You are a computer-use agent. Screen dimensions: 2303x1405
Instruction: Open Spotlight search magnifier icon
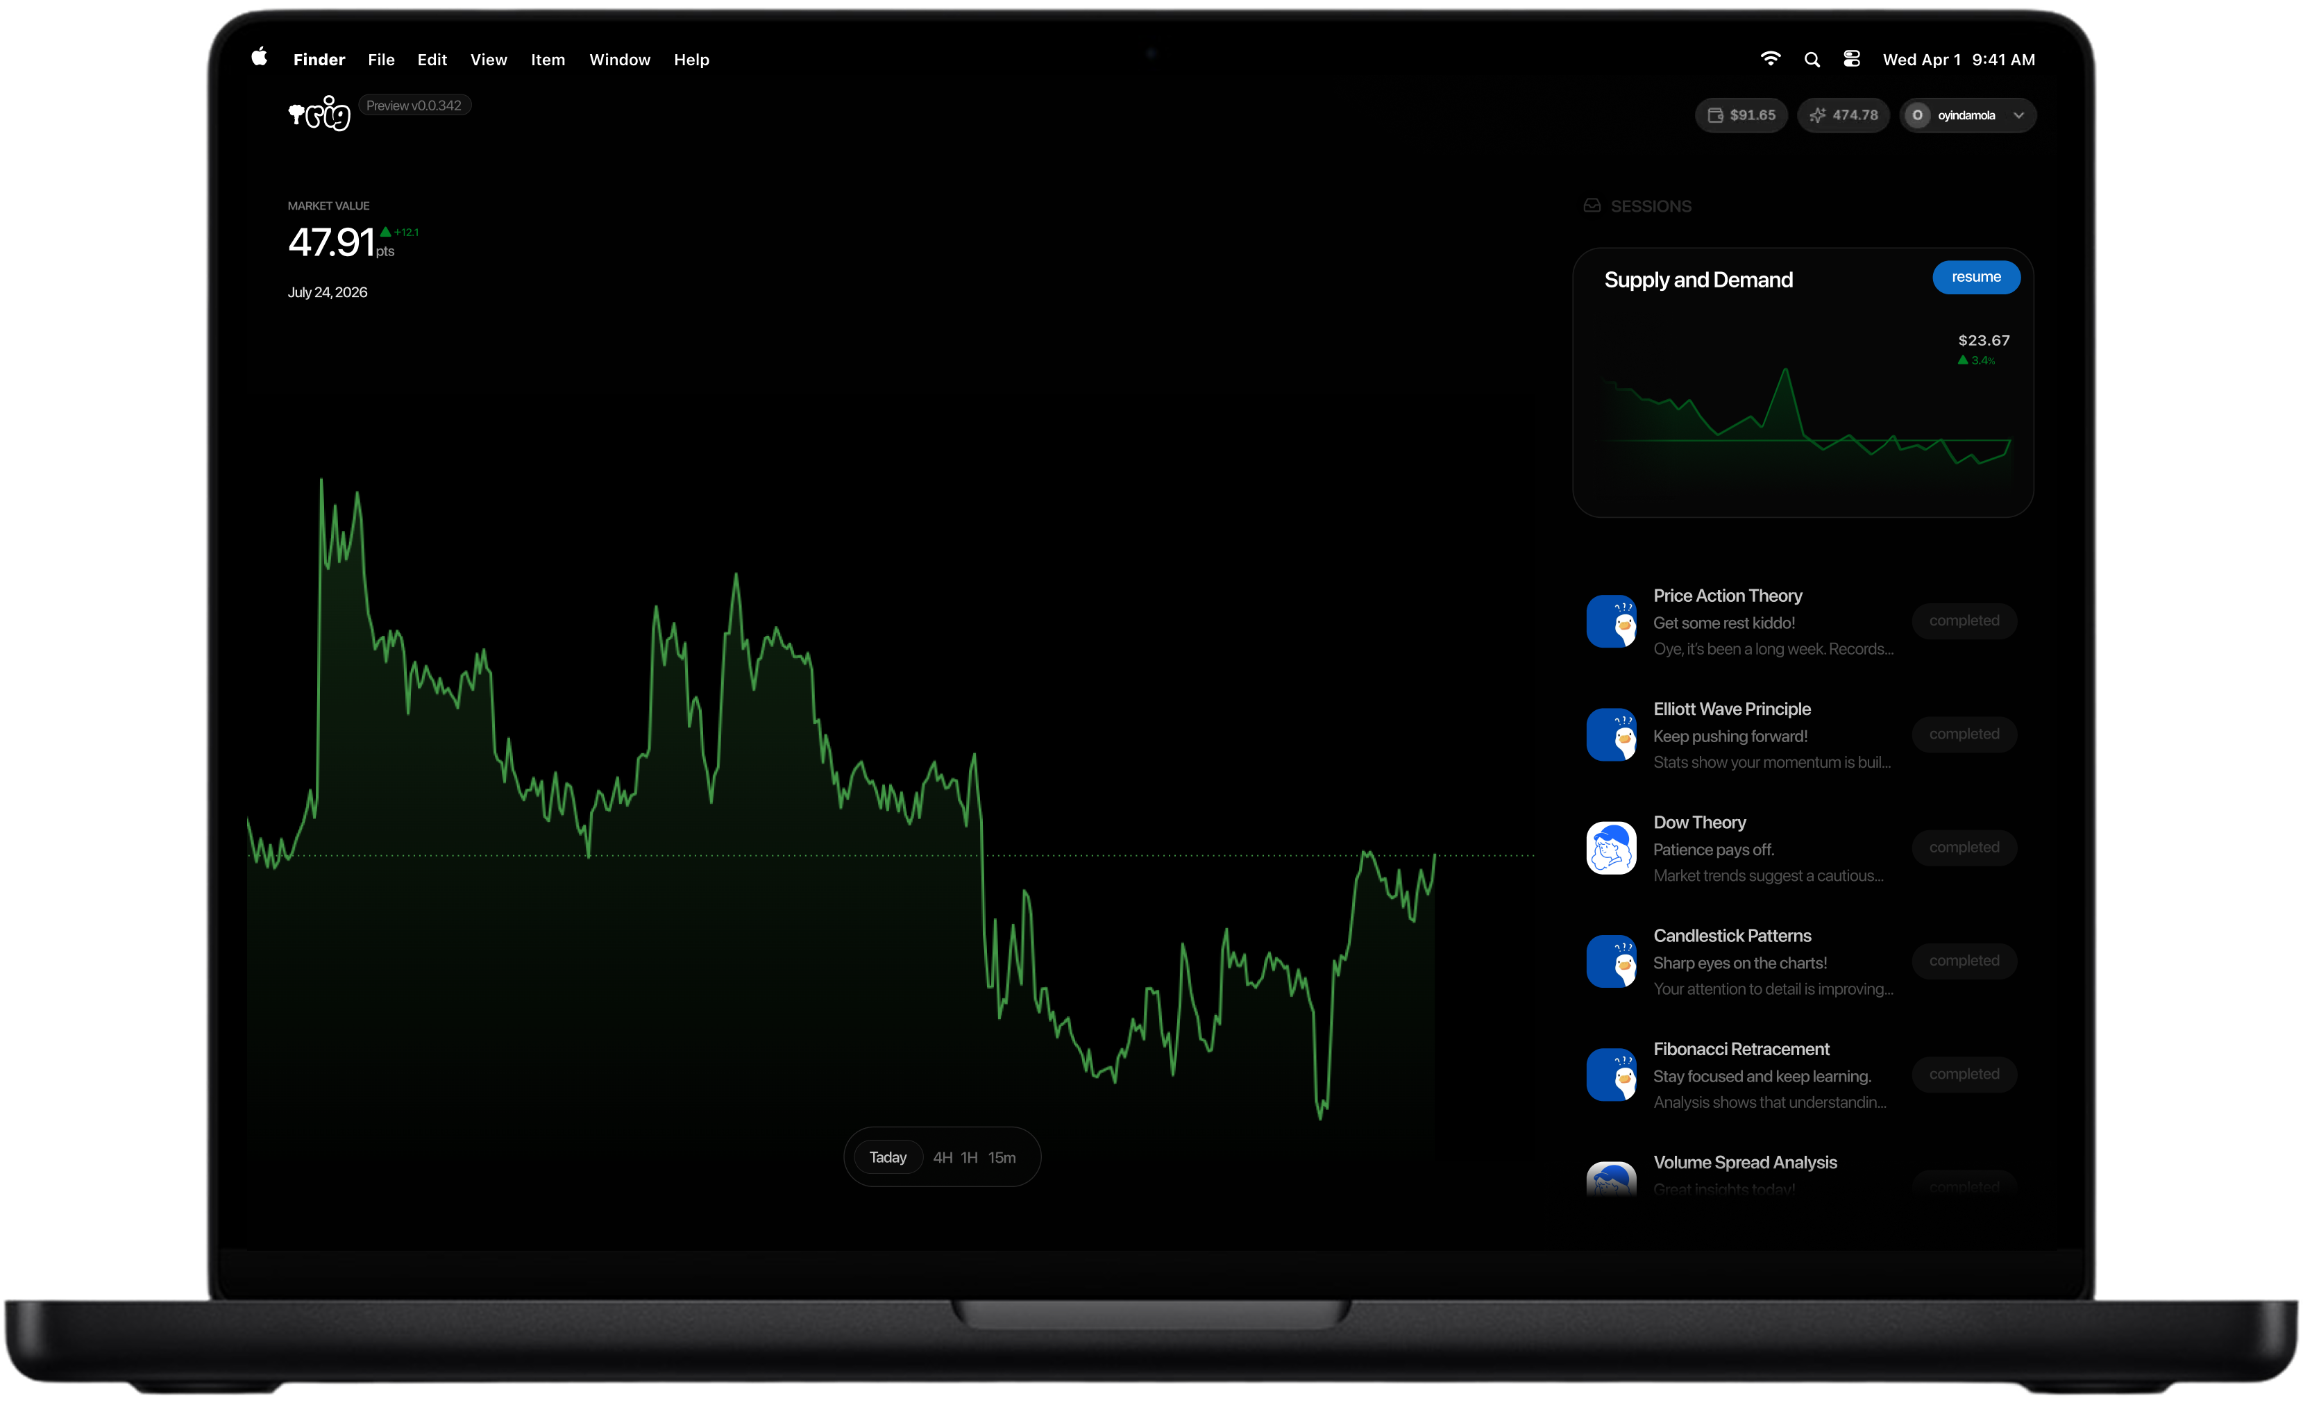point(1812,60)
